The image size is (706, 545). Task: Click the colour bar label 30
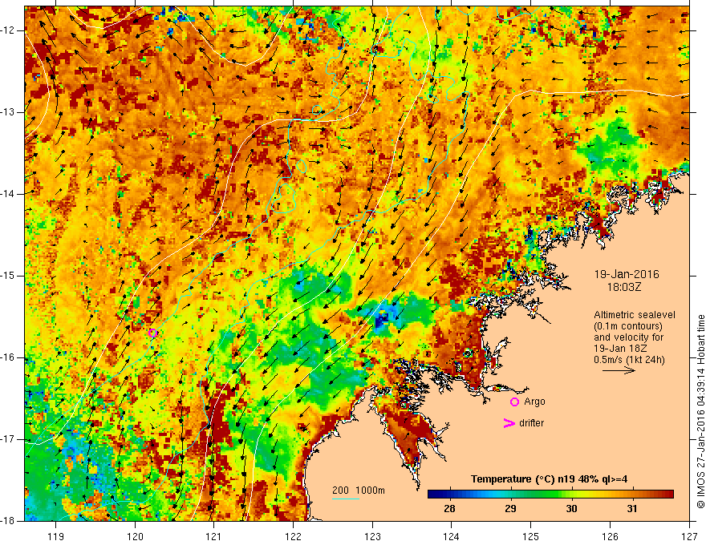tap(571, 509)
